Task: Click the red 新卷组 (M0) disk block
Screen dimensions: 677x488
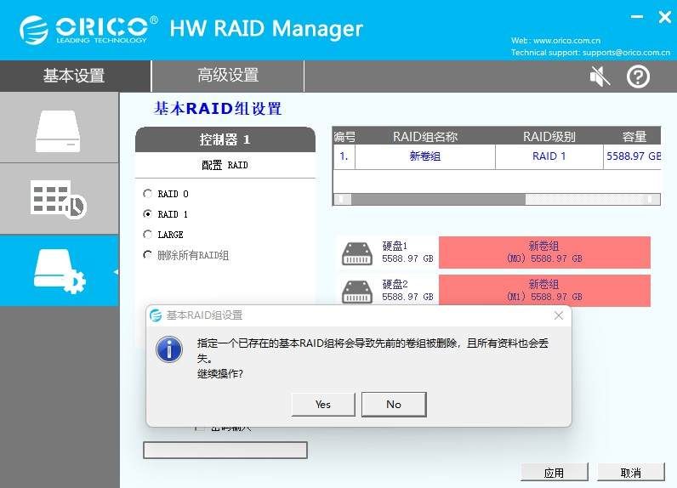Action: coord(544,252)
